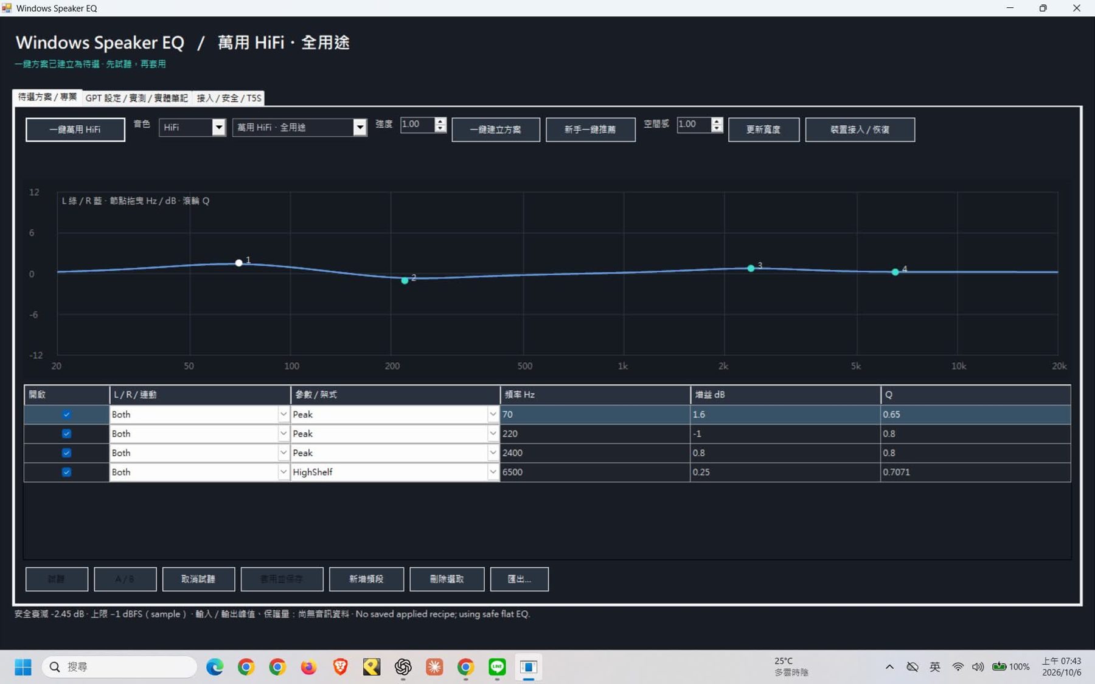
Task: Click the 刪除選取 button
Action: pyautogui.click(x=447, y=579)
